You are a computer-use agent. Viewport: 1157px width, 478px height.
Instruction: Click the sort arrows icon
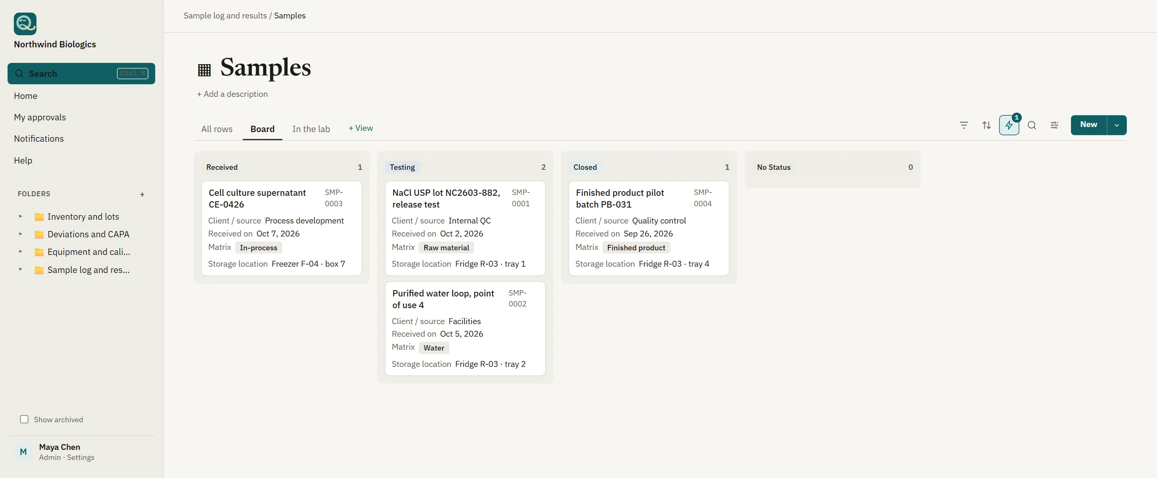pos(986,125)
